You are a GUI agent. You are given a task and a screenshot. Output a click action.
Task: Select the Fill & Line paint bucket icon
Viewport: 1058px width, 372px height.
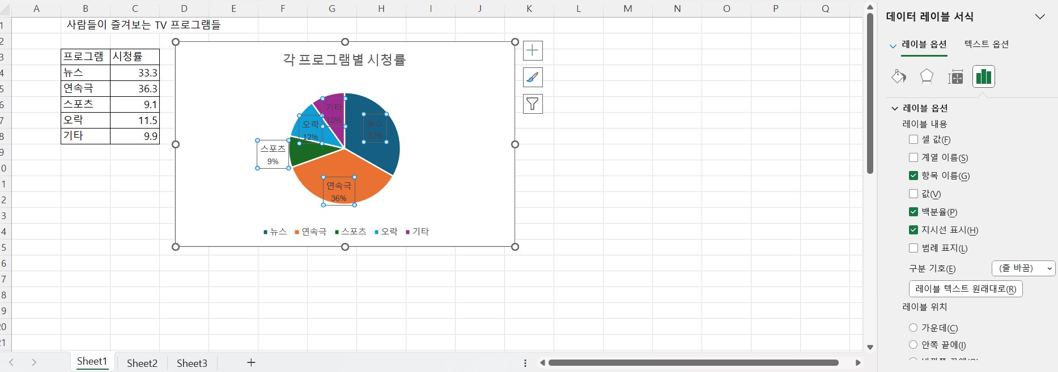click(x=899, y=76)
